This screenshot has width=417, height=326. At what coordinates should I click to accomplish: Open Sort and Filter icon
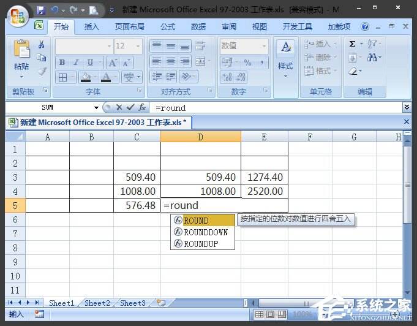click(372, 44)
